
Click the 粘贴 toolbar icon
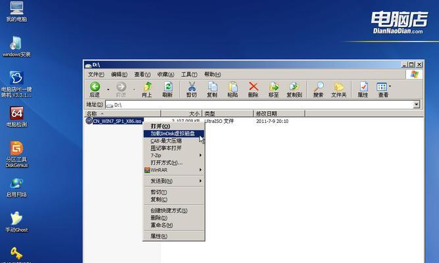pyautogui.click(x=232, y=89)
